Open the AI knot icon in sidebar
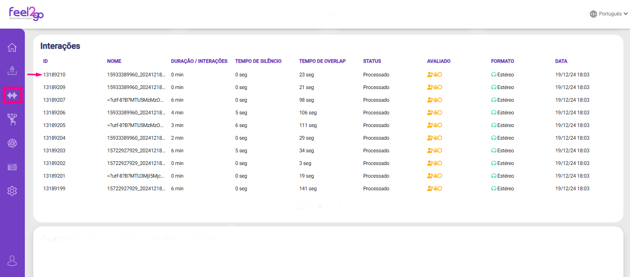The height and width of the screenshot is (277, 630). click(12, 143)
